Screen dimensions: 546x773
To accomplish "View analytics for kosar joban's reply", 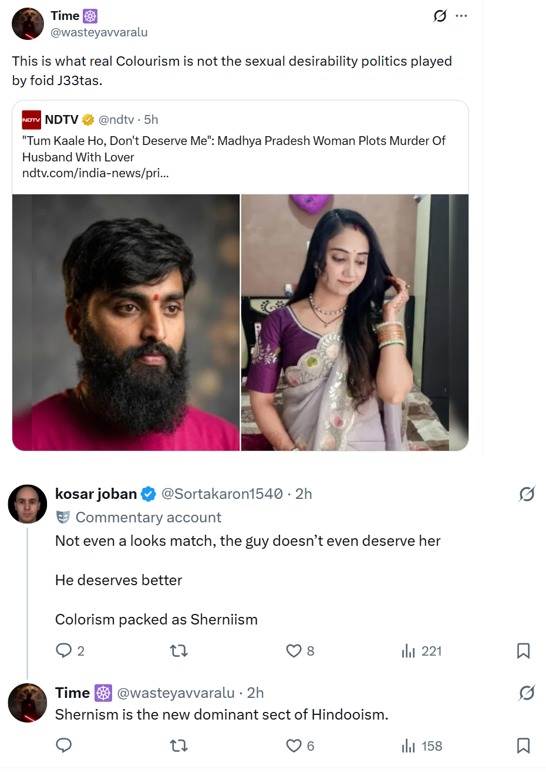I will click(422, 651).
